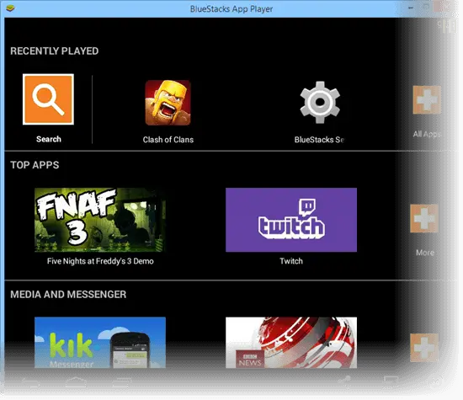Click the "All Apps" label

(427, 135)
